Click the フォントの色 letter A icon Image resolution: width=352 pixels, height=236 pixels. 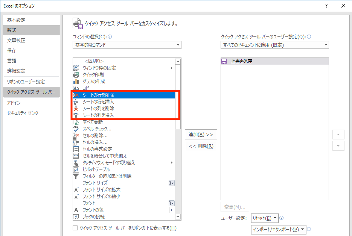click(x=76, y=210)
